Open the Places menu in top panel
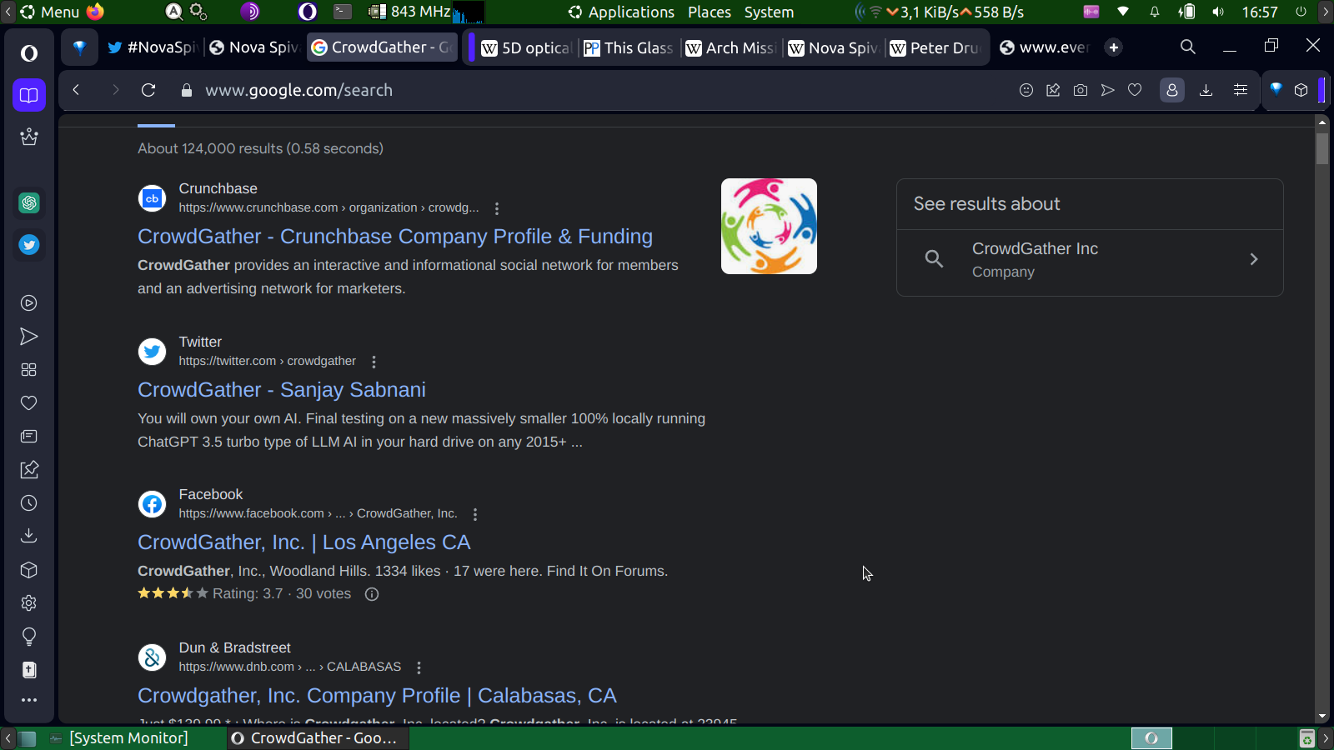Viewport: 1334px width, 750px height. point(710,12)
